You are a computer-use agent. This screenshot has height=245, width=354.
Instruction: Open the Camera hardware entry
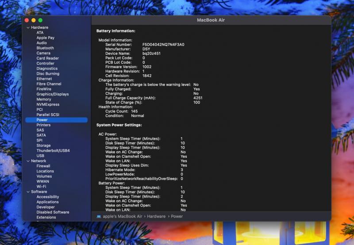(43, 53)
